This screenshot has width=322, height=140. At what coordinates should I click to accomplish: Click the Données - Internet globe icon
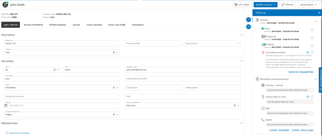point(263,85)
